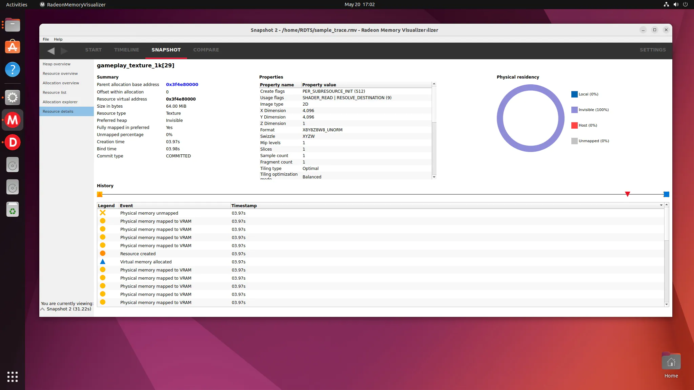Image resolution: width=694 pixels, height=390 pixels.
Task: Open parent allocation address 0x3f4e80000 link
Action: point(182,85)
